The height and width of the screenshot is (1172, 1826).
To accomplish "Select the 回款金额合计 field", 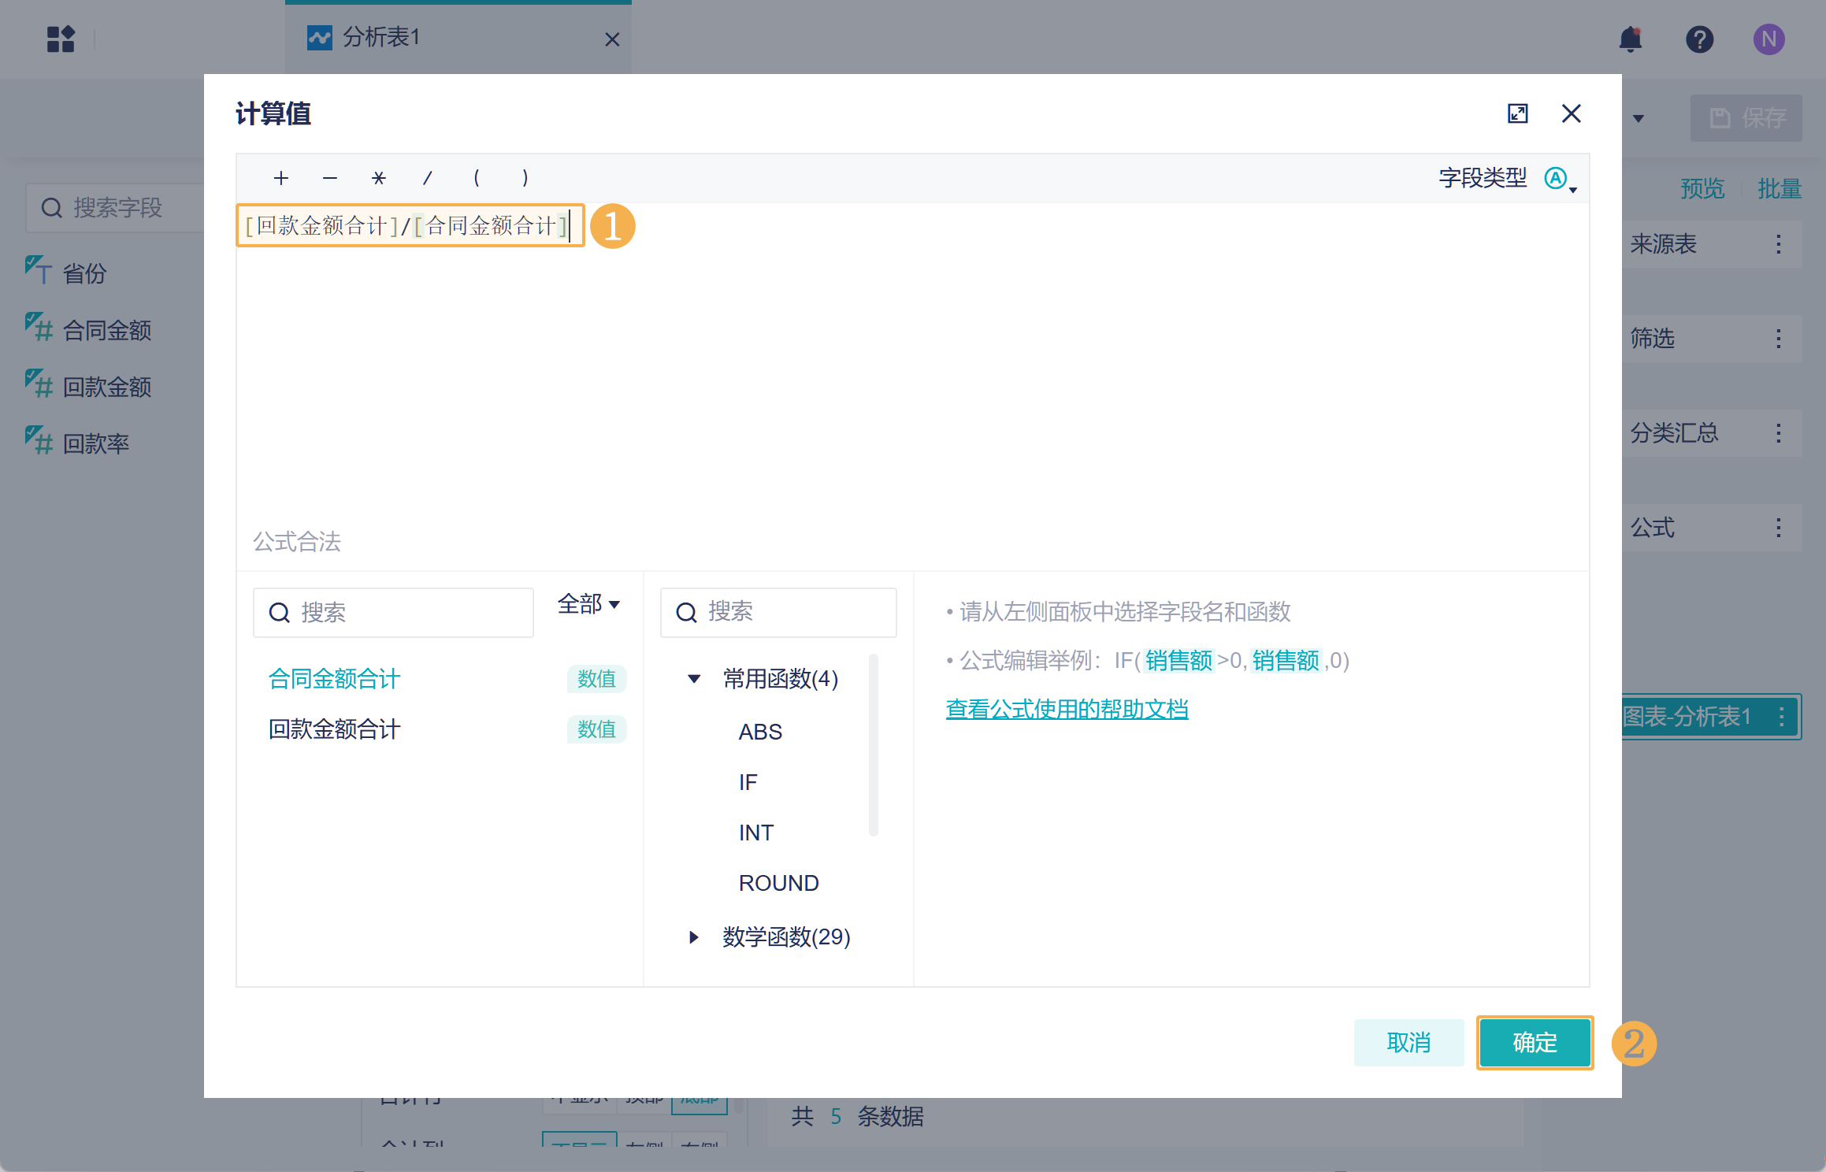I will (334, 729).
